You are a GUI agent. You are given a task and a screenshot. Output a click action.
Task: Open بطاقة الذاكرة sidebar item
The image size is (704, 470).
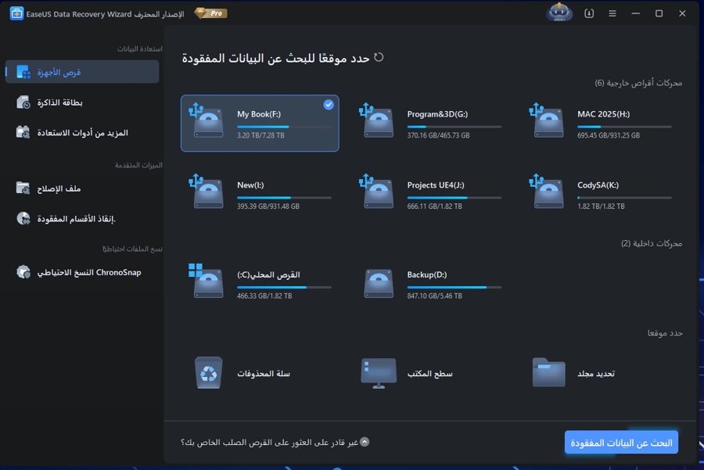[82, 102]
